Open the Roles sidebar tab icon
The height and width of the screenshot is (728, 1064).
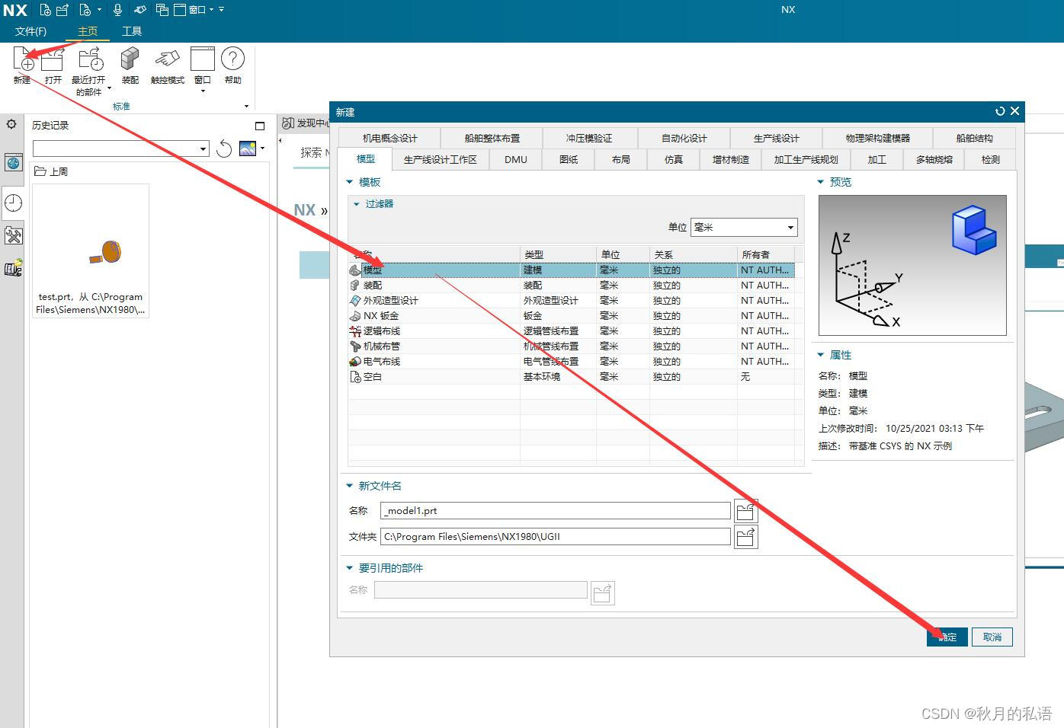click(x=13, y=268)
